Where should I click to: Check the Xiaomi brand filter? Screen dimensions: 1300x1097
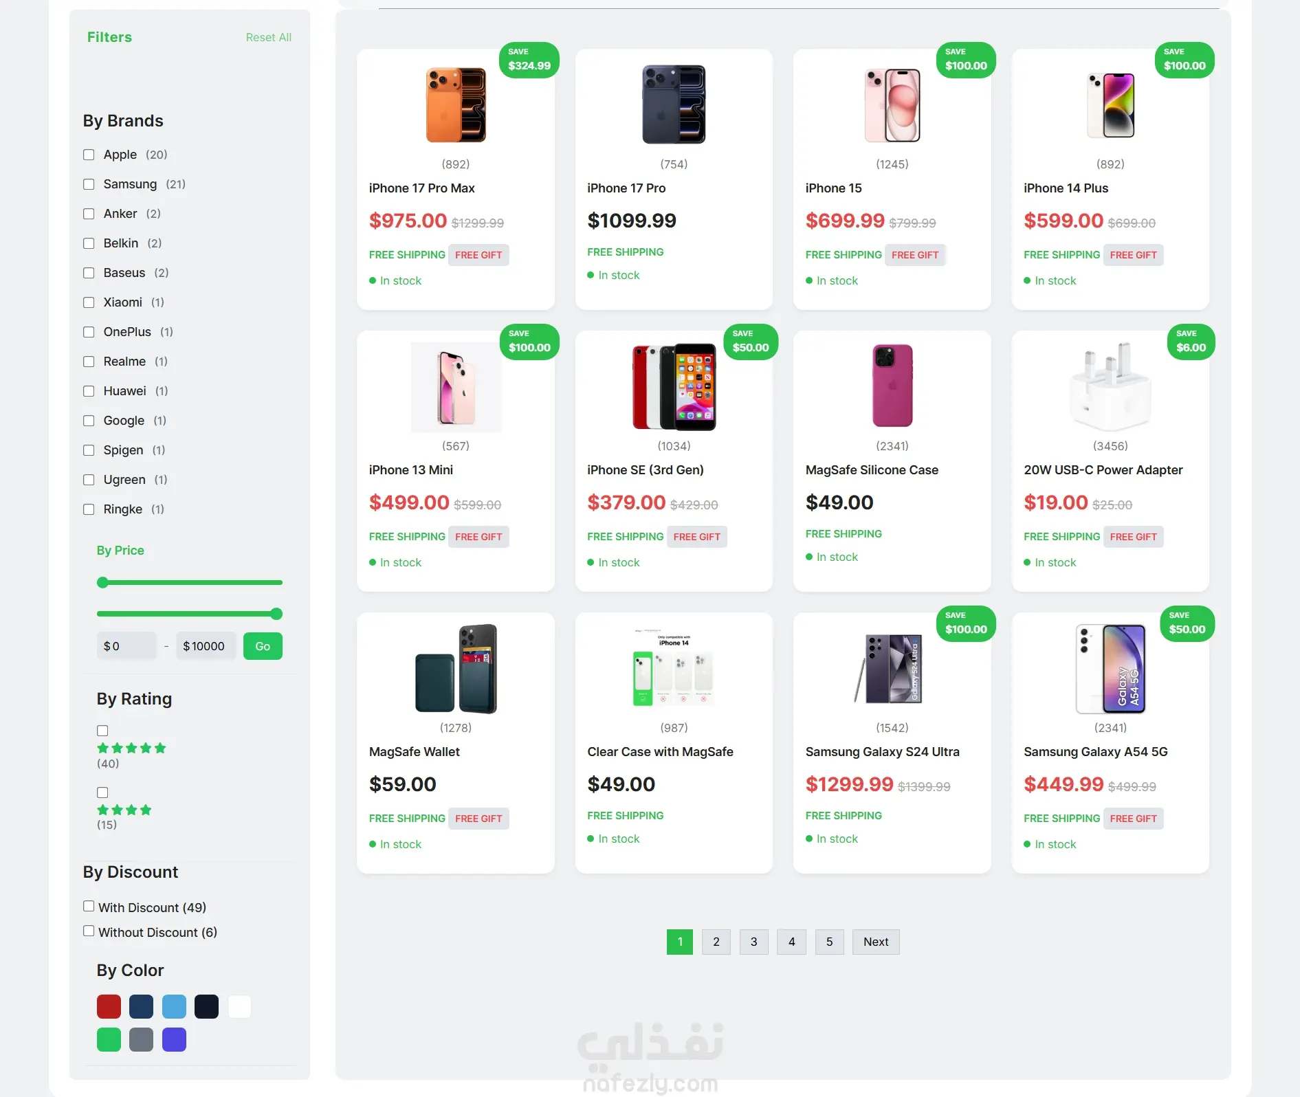pos(89,302)
